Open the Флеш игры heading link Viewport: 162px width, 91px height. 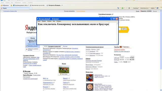89,72
